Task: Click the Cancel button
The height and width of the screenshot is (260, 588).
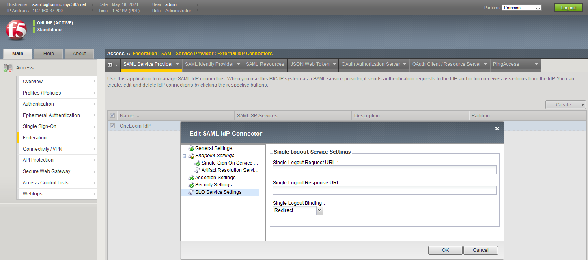Action: (x=480, y=250)
